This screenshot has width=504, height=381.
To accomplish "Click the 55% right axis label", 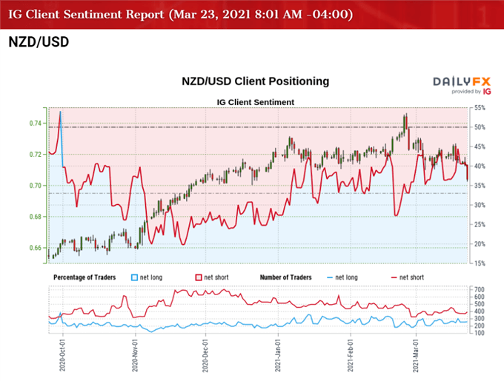I will tap(480, 108).
